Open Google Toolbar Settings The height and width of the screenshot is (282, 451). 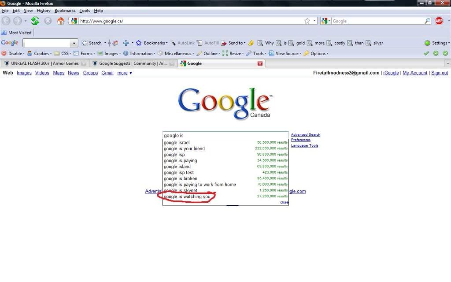(437, 43)
